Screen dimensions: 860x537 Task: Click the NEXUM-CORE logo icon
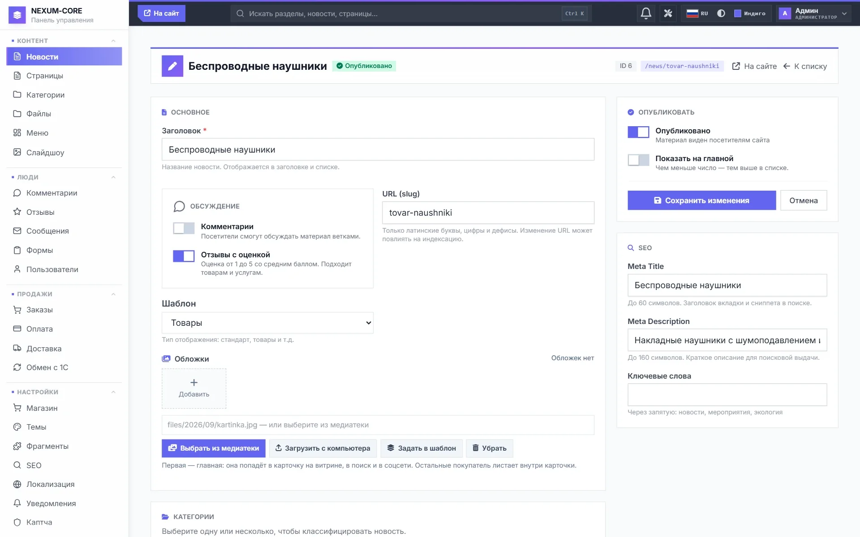17,15
